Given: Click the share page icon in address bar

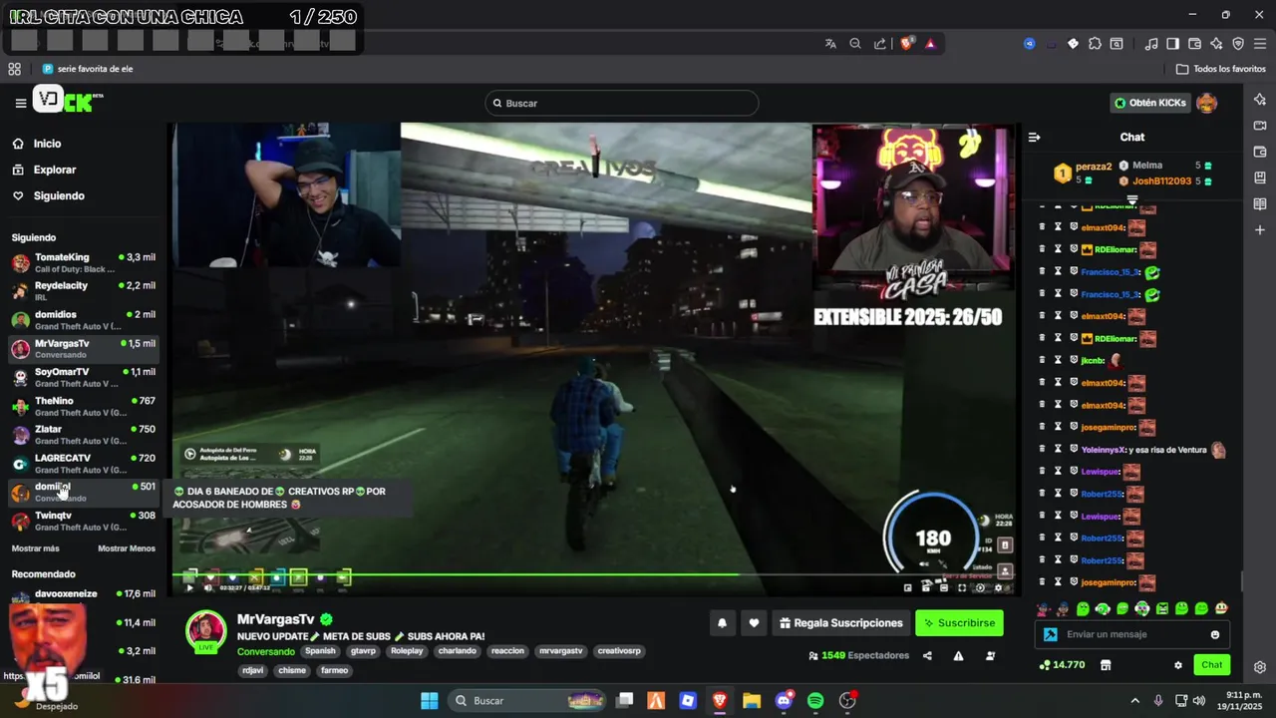Looking at the screenshot, I should click(x=880, y=44).
